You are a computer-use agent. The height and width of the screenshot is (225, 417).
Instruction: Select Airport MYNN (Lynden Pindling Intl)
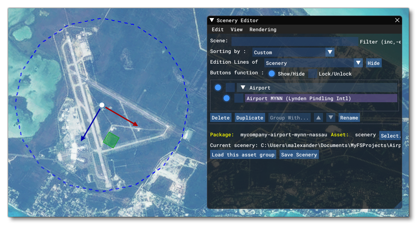click(321, 98)
